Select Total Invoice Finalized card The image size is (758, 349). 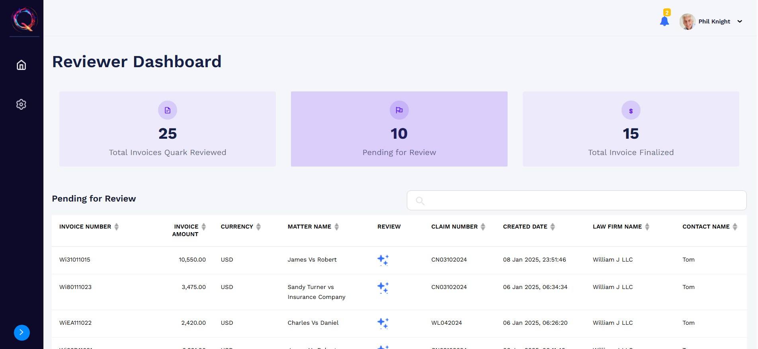pos(631,129)
